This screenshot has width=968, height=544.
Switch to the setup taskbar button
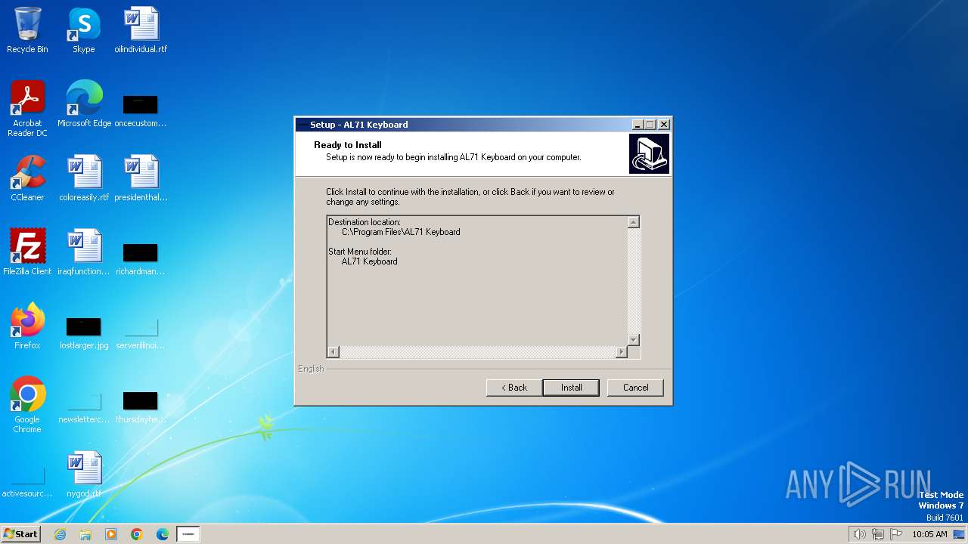click(188, 534)
